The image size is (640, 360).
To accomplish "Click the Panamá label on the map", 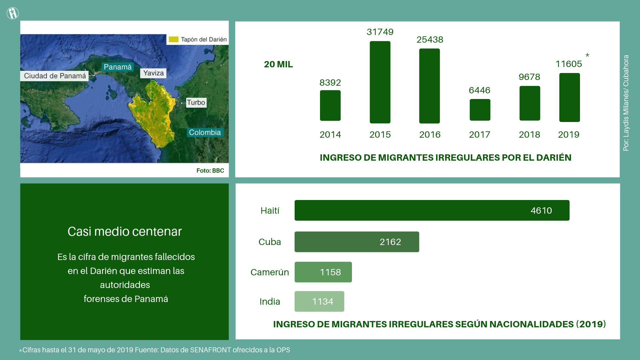I will pyautogui.click(x=117, y=67).
